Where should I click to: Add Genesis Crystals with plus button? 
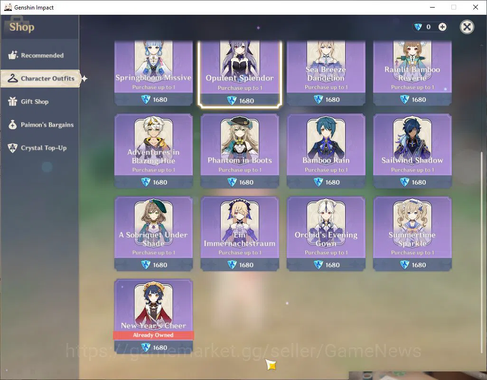pyautogui.click(x=442, y=27)
